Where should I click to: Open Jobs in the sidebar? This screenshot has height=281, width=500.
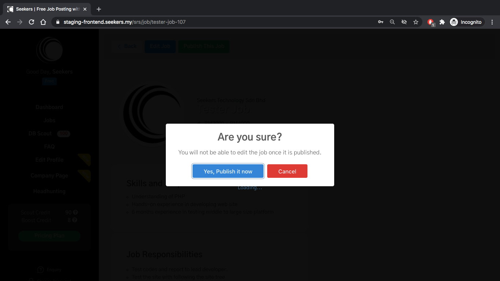49,120
